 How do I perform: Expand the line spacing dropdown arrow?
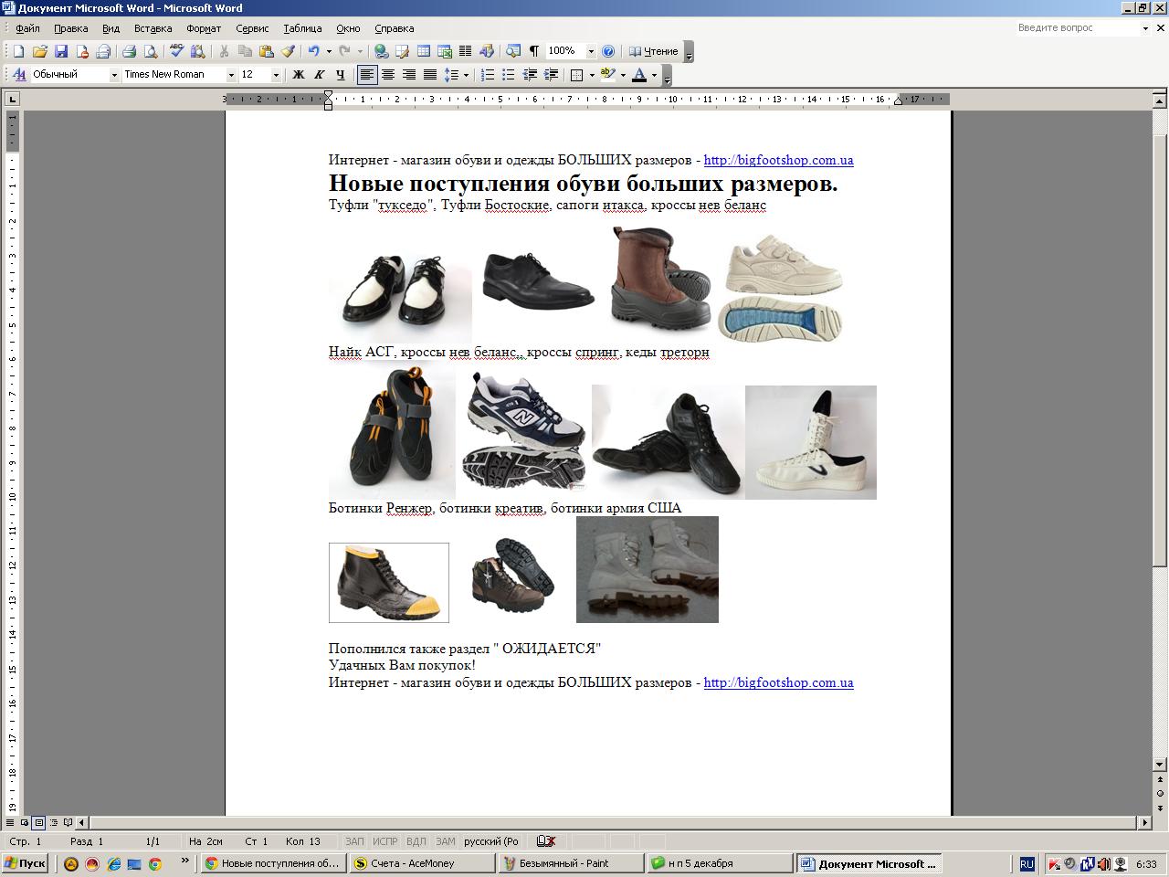coord(466,75)
